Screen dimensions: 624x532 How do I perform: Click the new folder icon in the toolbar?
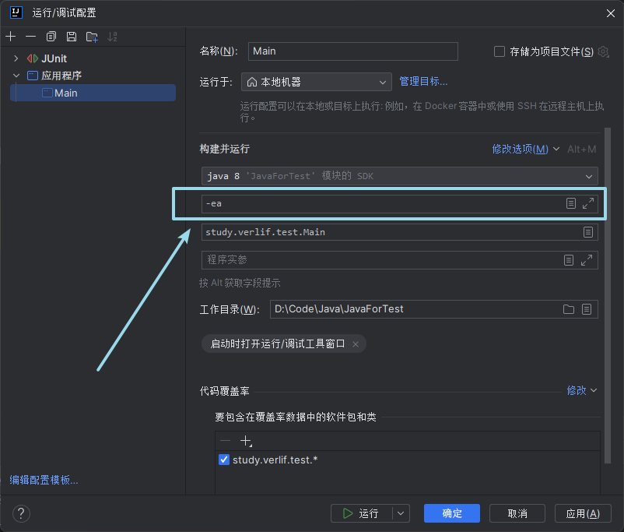click(92, 37)
